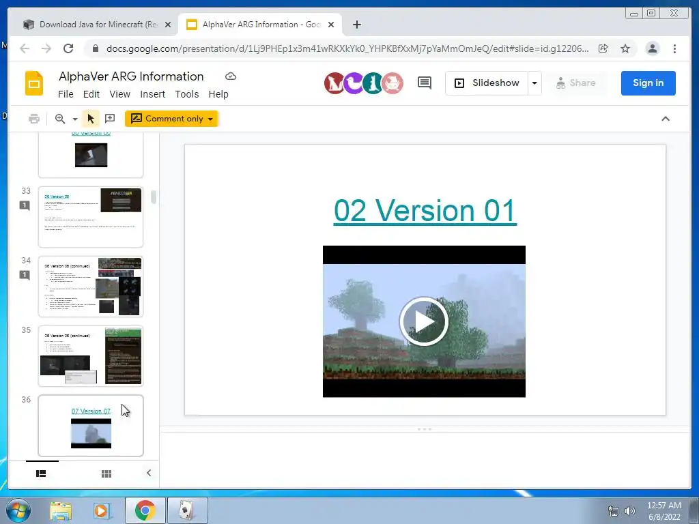Screen dimensions: 699x524
Task: Close the Download Java for Minecraft tab
Action: coord(168,25)
